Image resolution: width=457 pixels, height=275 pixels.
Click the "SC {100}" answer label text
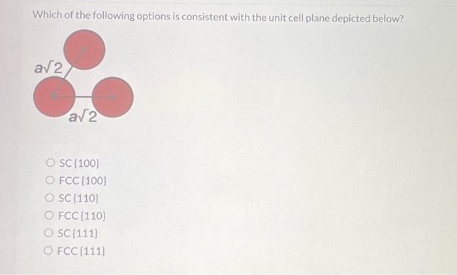[x=79, y=164]
